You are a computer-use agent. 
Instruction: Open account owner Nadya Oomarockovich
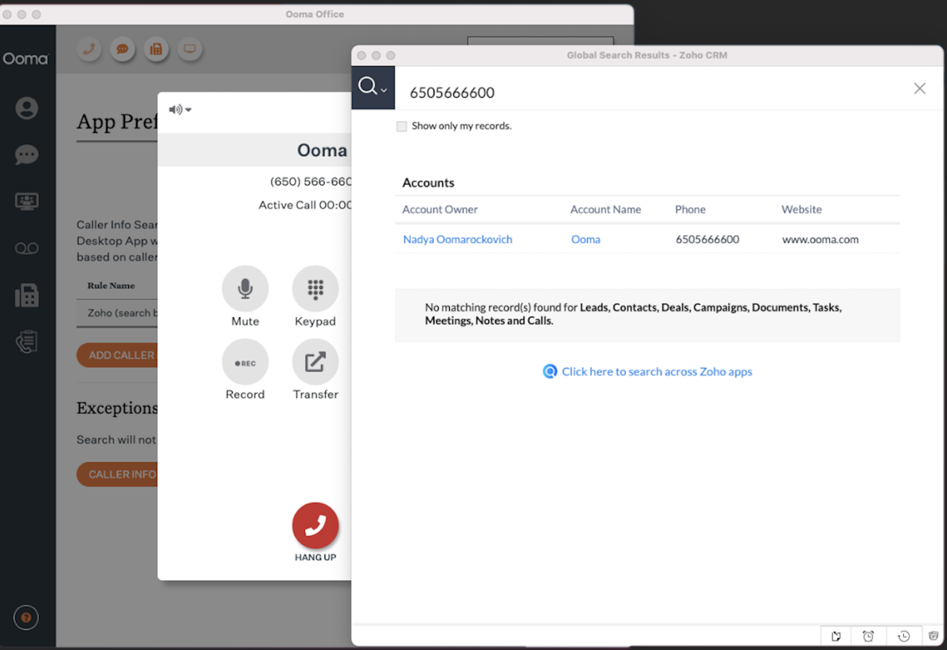pos(458,239)
